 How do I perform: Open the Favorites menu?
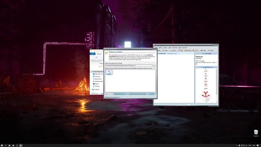pos(175,48)
